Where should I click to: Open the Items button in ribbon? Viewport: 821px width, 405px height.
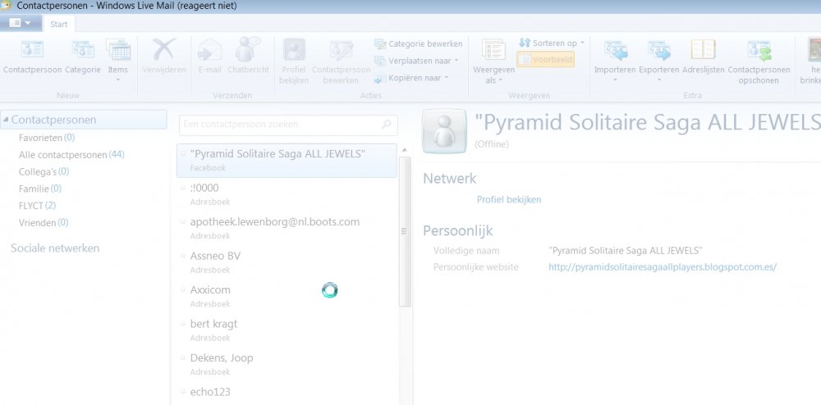point(117,60)
